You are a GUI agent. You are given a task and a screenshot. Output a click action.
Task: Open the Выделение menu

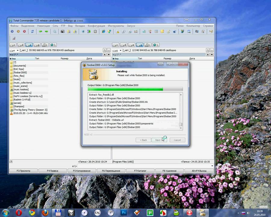28,26
